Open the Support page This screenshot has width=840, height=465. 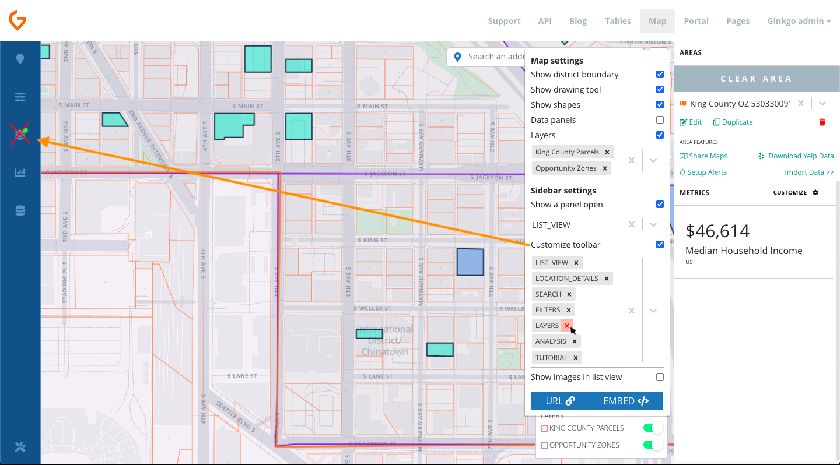505,21
